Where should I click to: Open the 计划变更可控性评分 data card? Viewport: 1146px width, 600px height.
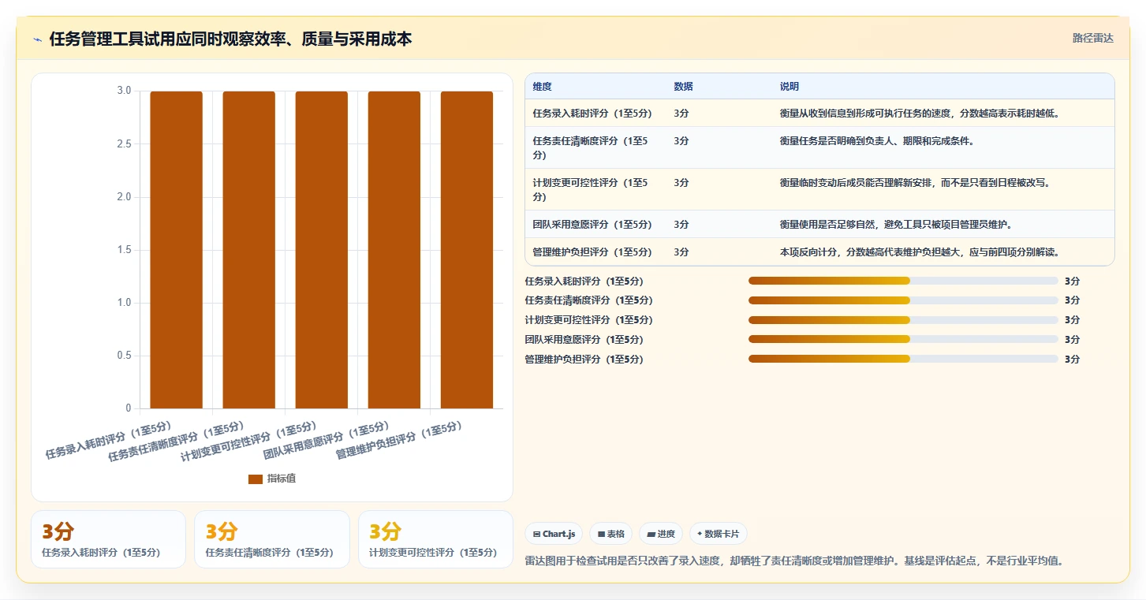tap(435, 539)
